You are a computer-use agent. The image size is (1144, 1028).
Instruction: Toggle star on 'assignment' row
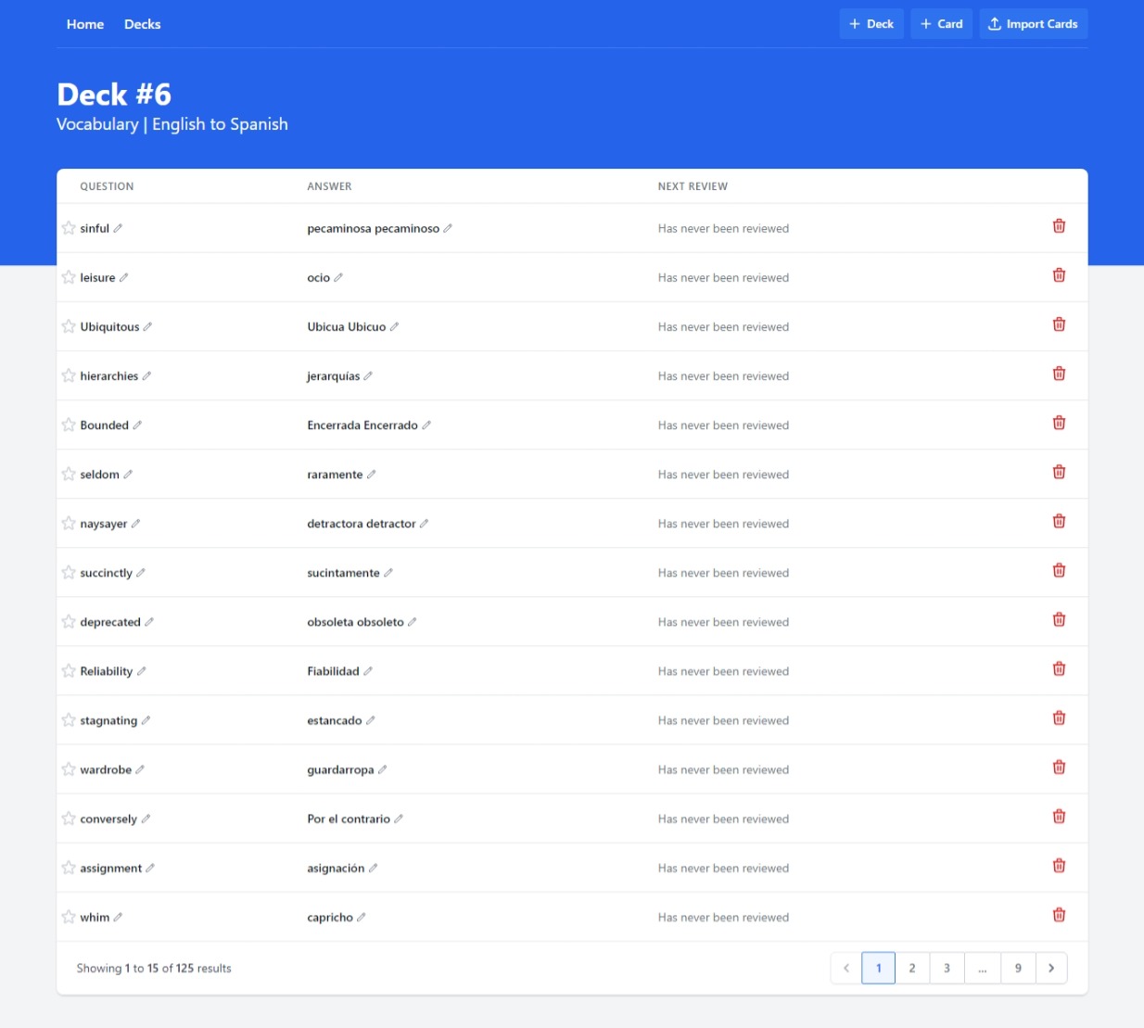[x=69, y=867]
